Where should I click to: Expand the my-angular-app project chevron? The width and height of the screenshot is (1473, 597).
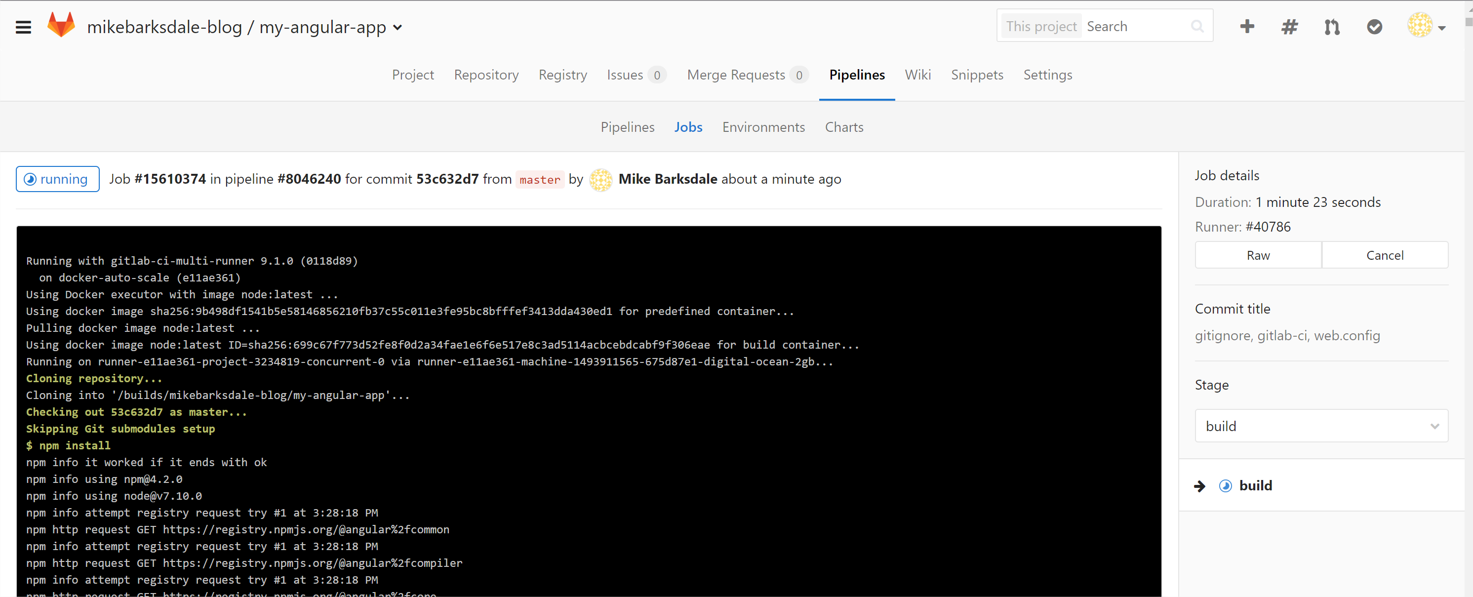point(397,28)
